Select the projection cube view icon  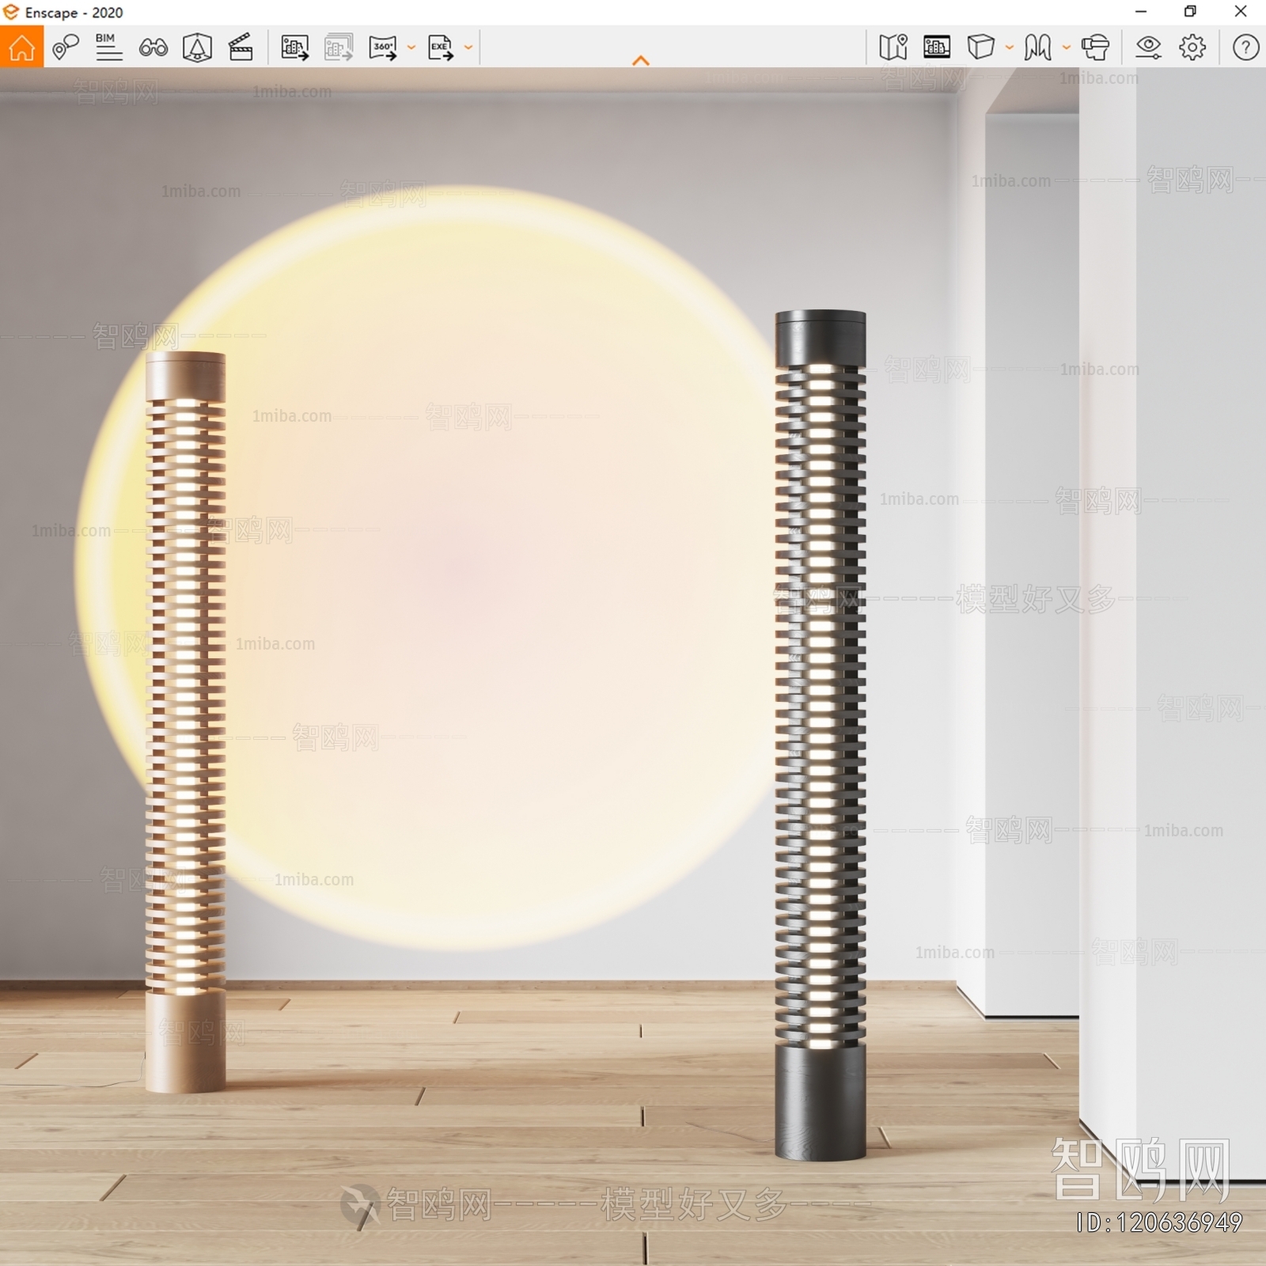[981, 47]
